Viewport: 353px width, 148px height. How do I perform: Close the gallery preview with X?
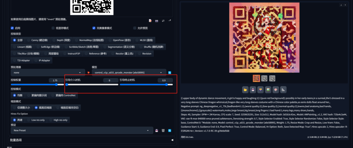point(345,5)
